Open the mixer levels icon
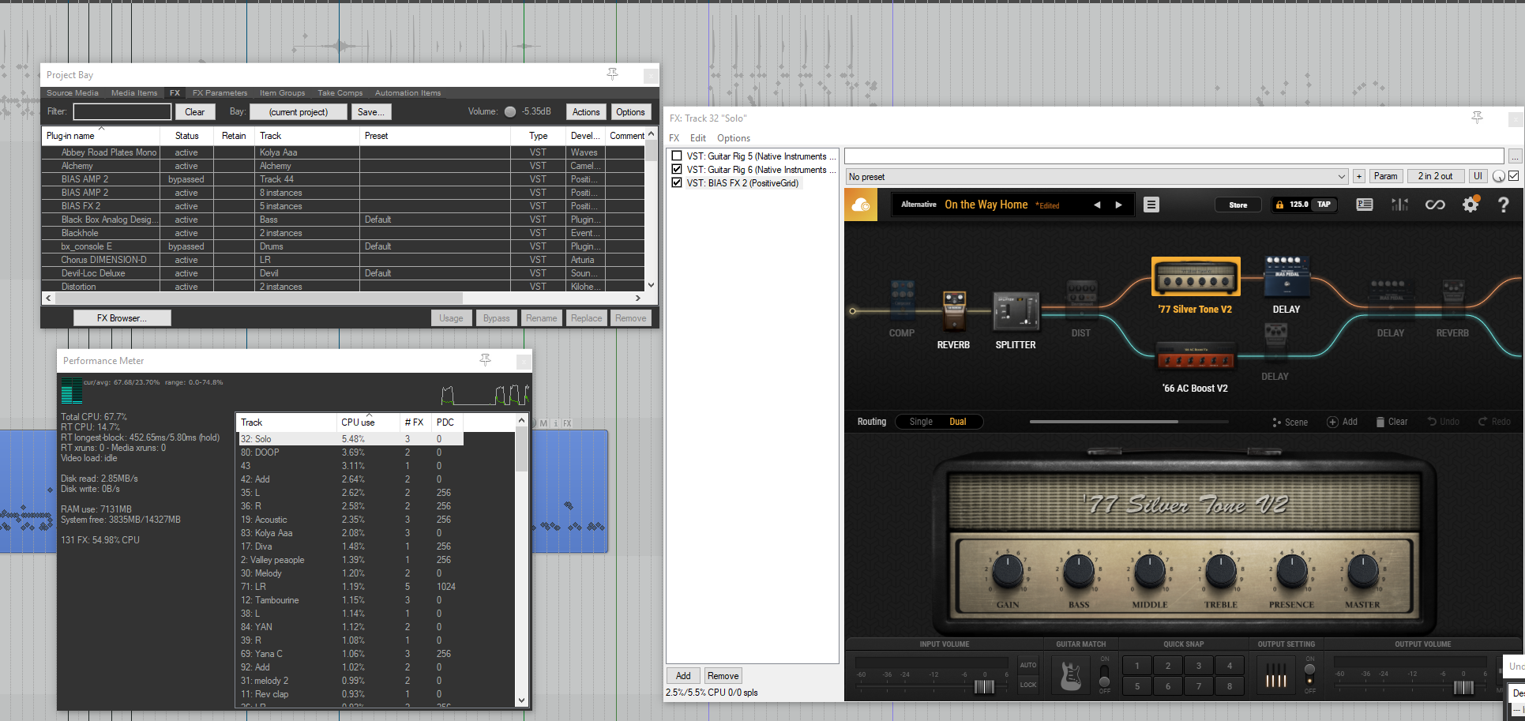1525x721 pixels. [1400, 205]
